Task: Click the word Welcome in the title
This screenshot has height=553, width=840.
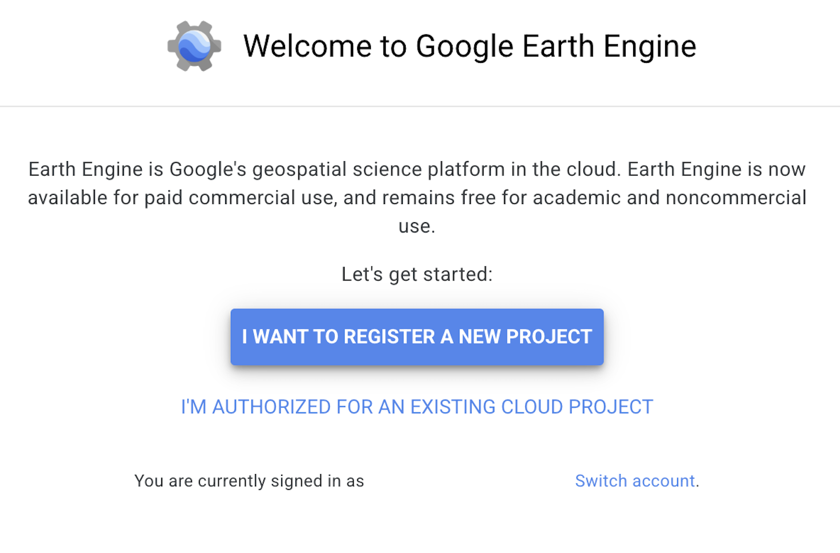Action: point(307,46)
